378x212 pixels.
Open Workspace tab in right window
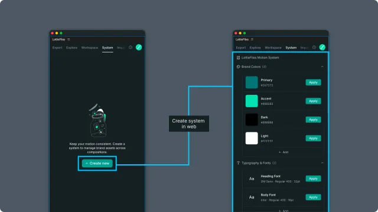click(x=273, y=48)
